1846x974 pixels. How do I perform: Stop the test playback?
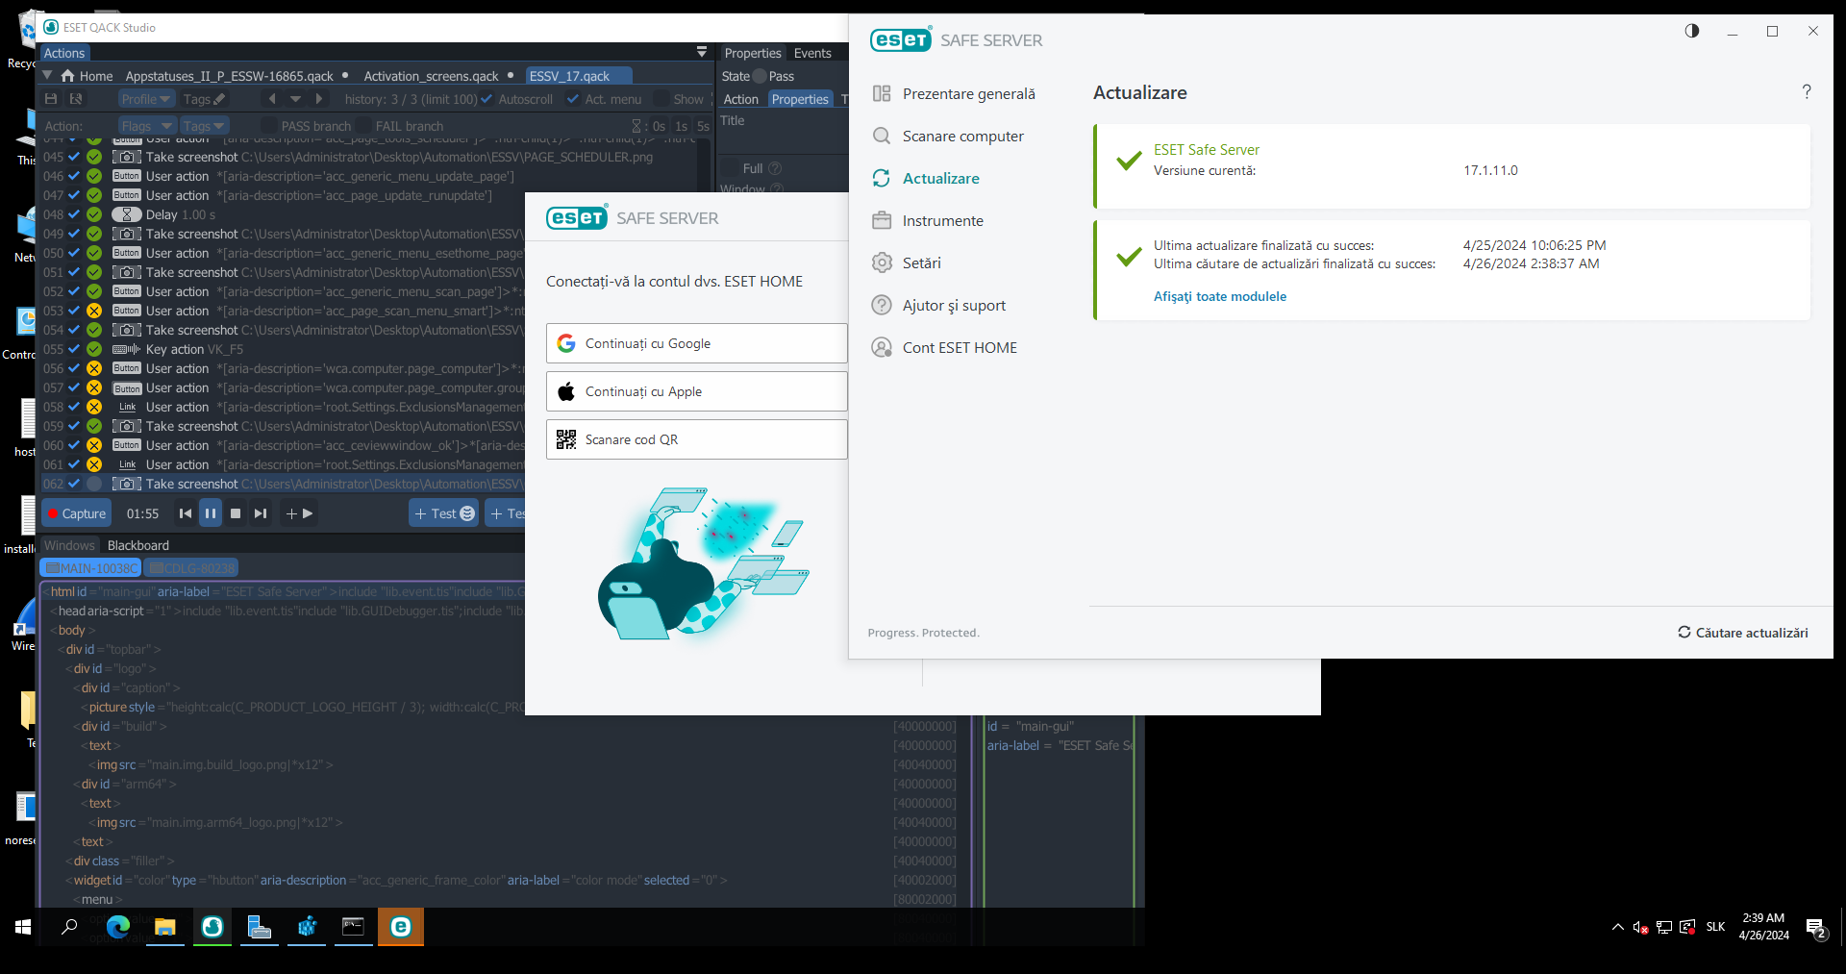tap(236, 513)
